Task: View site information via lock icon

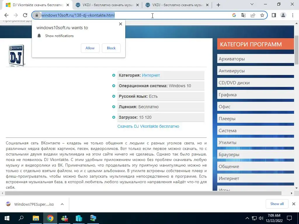Action: point(37,15)
